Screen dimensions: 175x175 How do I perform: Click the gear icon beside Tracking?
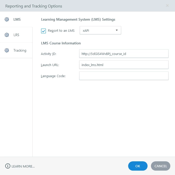tap(7, 50)
